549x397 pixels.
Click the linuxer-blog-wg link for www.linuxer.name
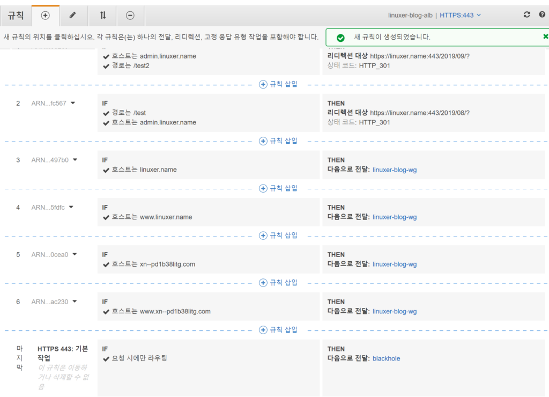[x=394, y=217]
